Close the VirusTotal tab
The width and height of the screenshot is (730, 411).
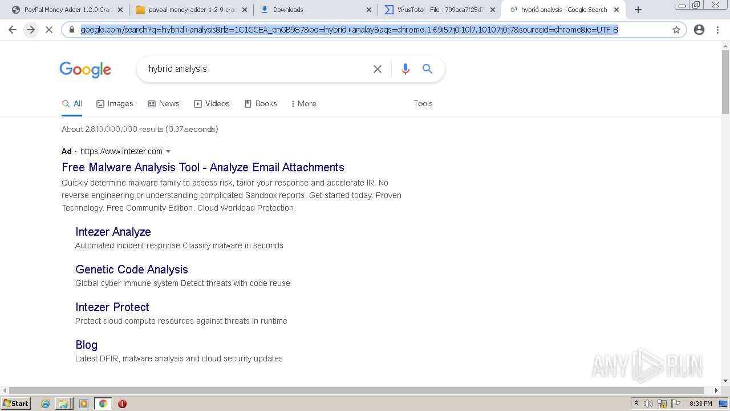tap(493, 10)
